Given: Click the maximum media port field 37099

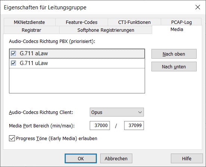Looking at the screenshot, I should click(134, 126).
